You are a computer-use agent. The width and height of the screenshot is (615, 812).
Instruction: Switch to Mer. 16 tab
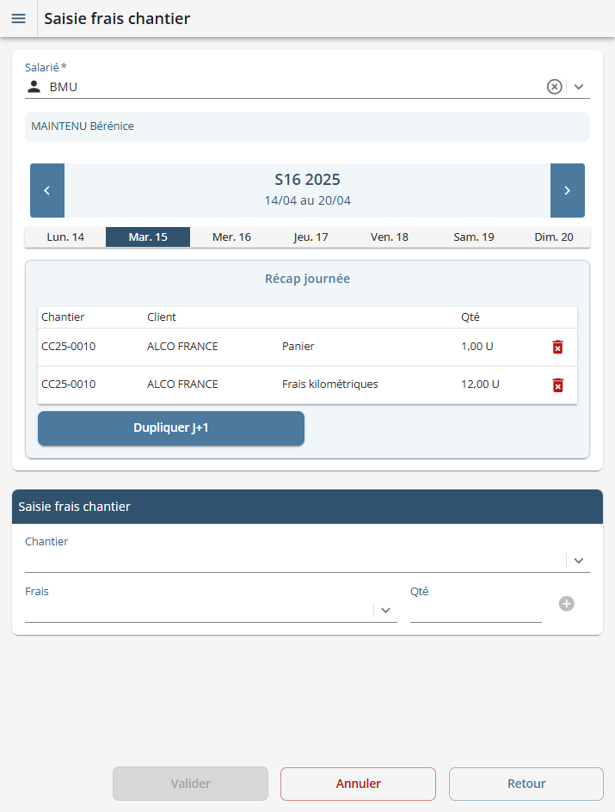[232, 237]
